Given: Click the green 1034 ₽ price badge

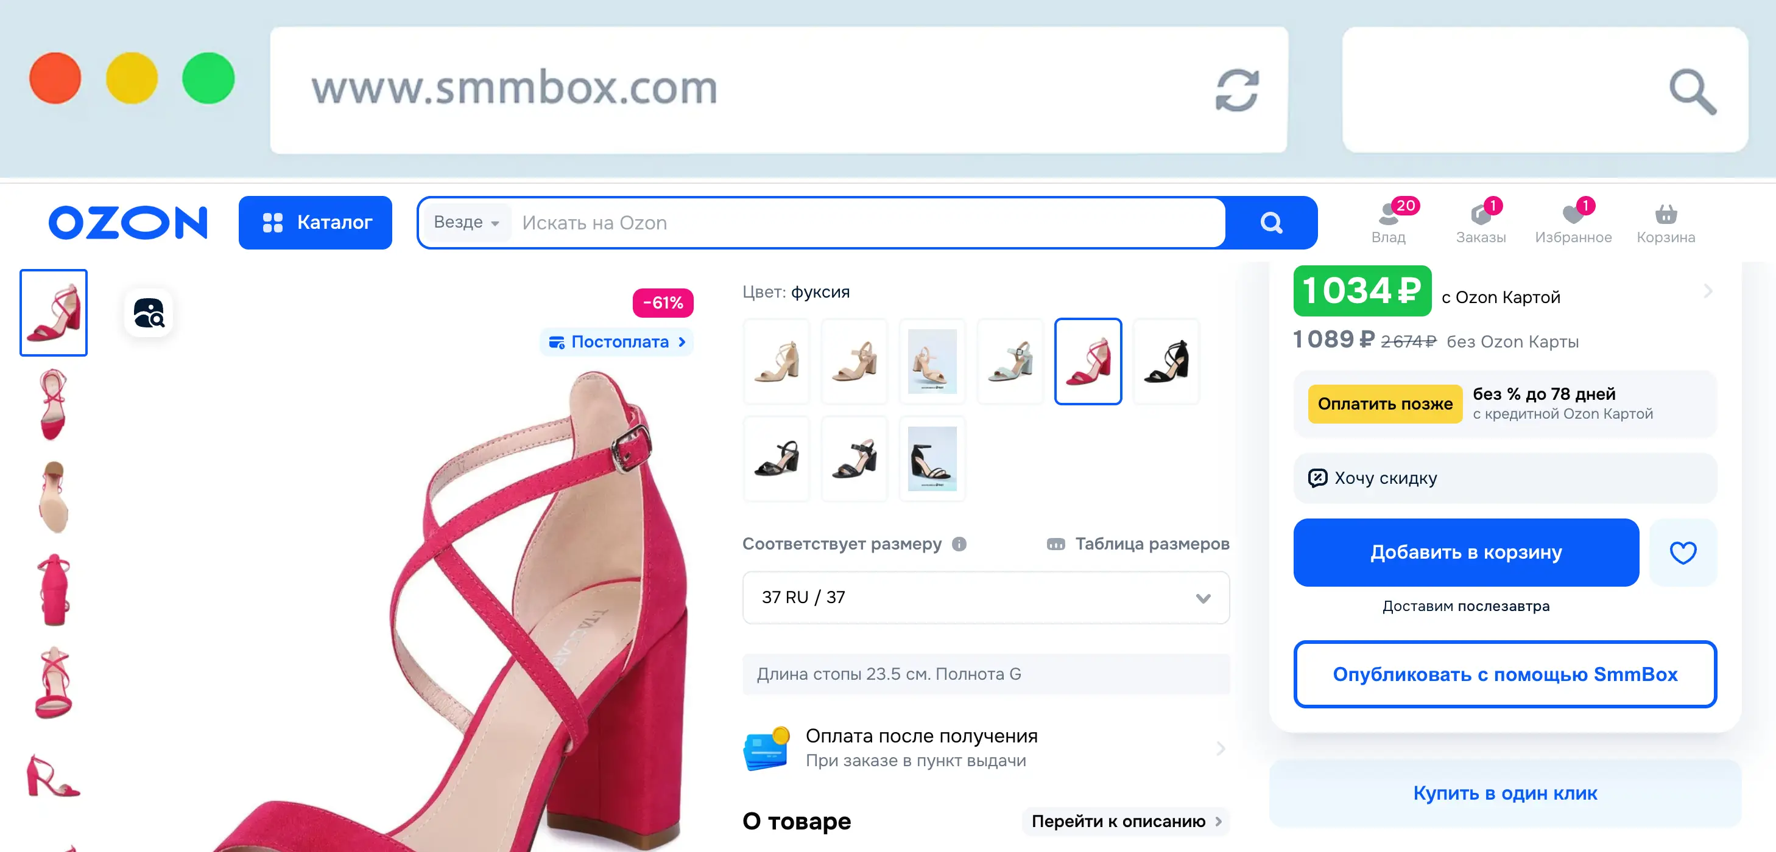Looking at the screenshot, I should pyautogui.click(x=1362, y=291).
